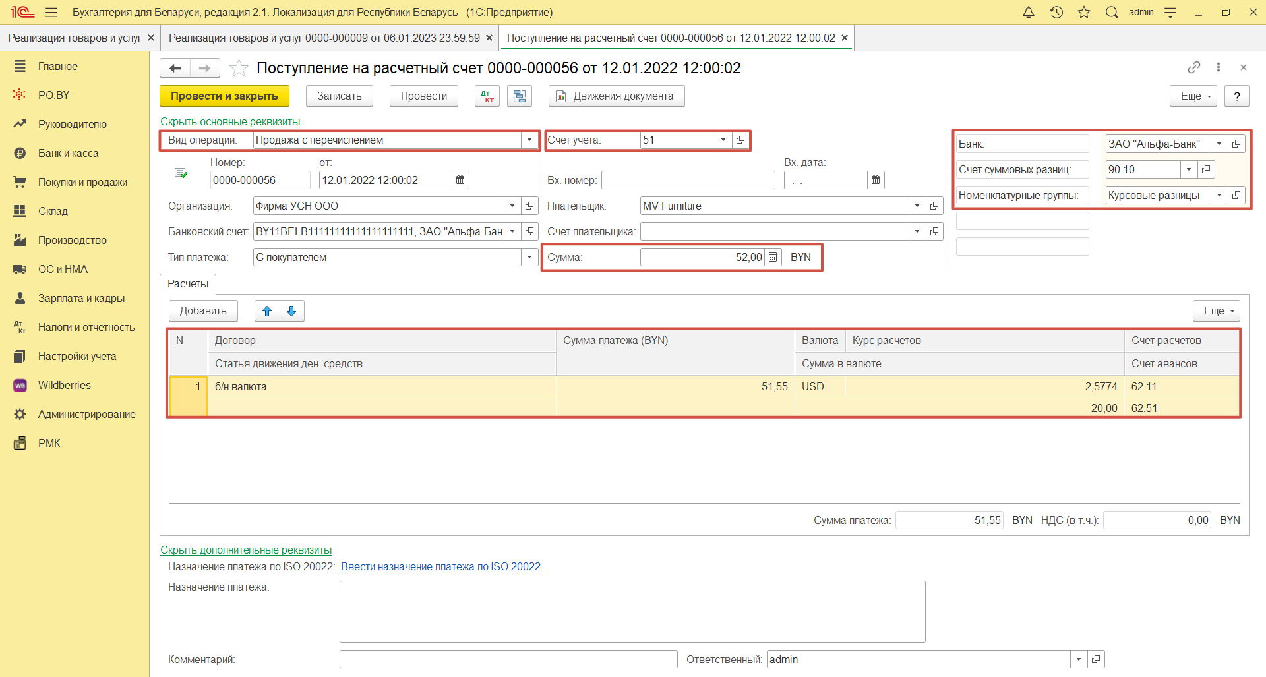
Task: Expand the Плательщик dropdown
Action: 917,206
